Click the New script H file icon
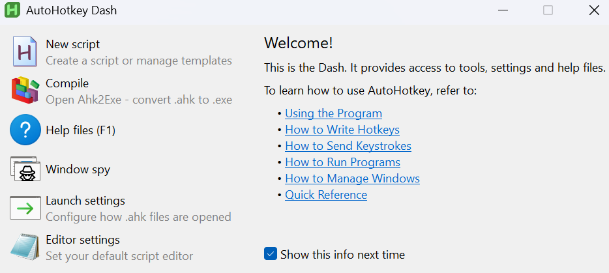609x273 pixels. (25, 51)
